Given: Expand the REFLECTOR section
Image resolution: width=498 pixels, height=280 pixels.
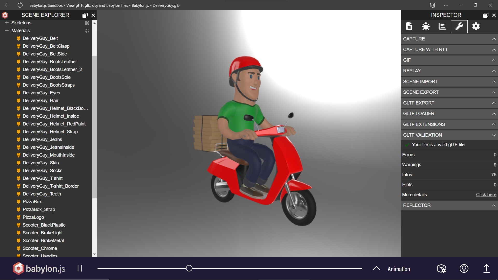Looking at the screenshot, I should (x=449, y=205).
